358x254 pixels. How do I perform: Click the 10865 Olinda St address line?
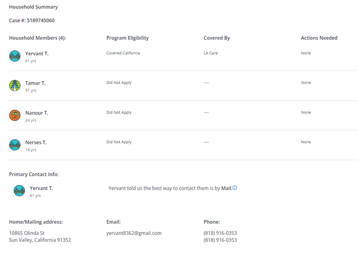(27, 233)
